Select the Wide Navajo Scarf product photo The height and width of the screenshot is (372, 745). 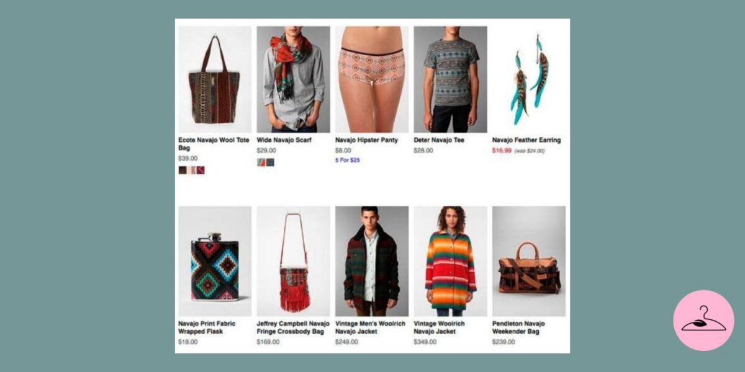[293, 79]
